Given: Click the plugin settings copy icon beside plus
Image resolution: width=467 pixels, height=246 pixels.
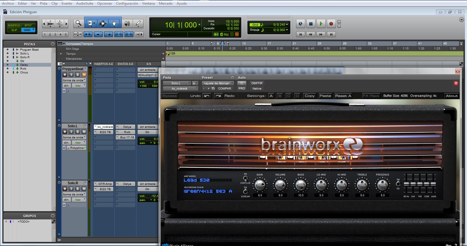Looking at the screenshot, I should click(213, 88).
